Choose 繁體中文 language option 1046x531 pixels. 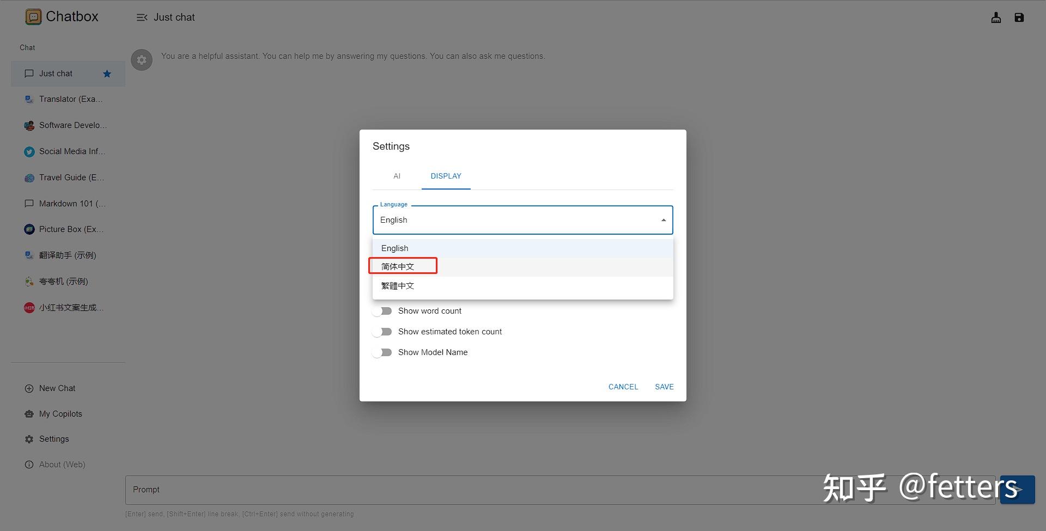click(398, 286)
